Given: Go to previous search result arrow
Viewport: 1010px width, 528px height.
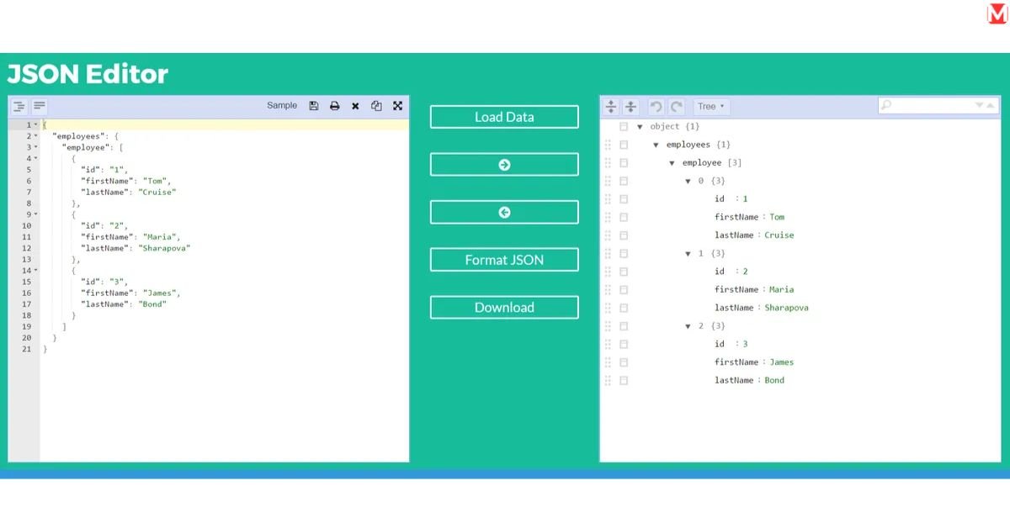Looking at the screenshot, I should tap(991, 105).
